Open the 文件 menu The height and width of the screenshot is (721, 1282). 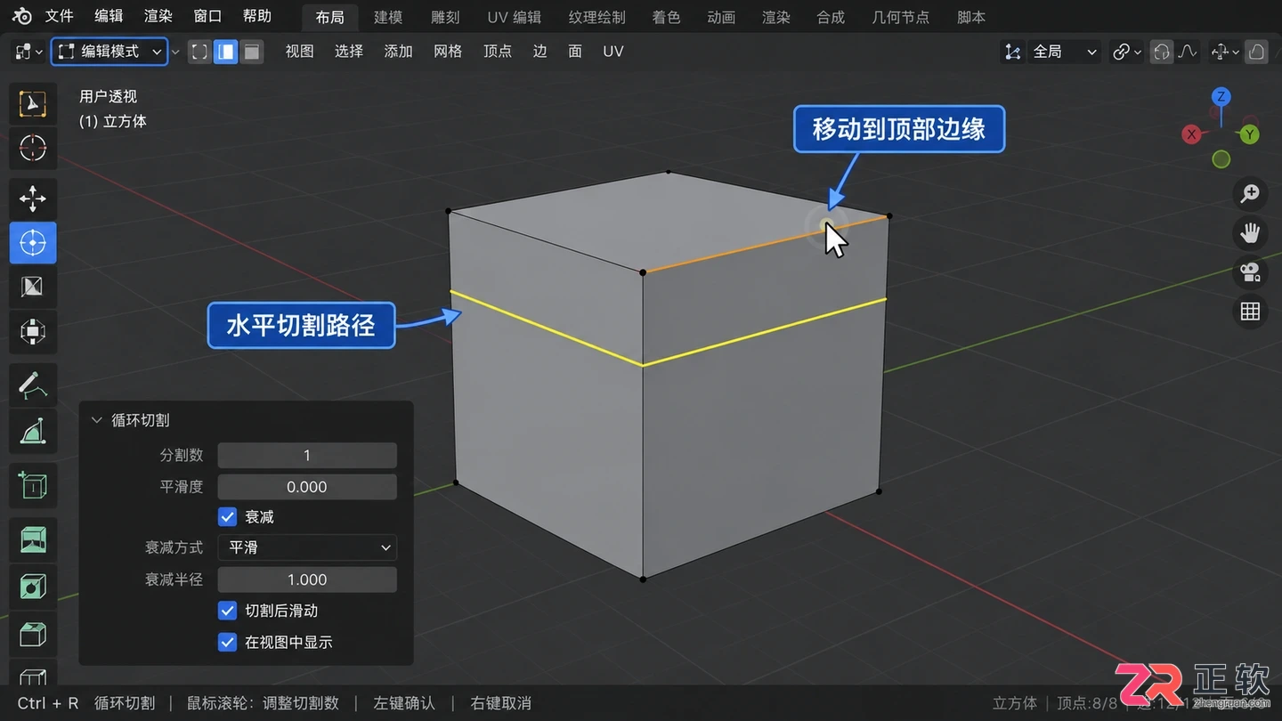59,17
